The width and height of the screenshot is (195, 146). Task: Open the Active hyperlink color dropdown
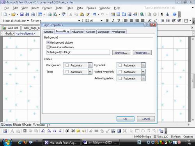(x=143, y=78)
